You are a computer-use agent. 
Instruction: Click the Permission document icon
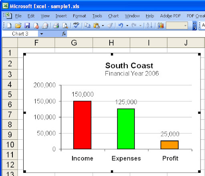click(x=36, y=26)
